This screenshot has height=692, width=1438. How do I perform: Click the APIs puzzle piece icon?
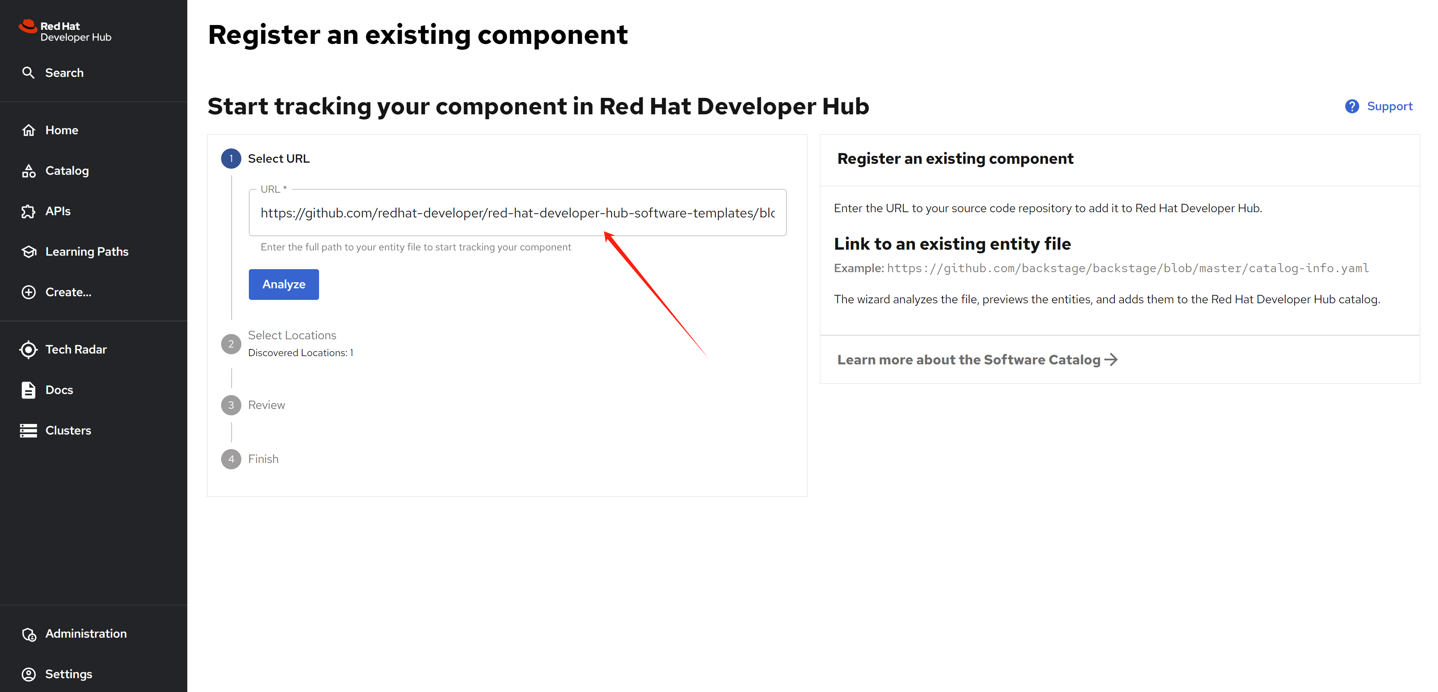tap(29, 211)
